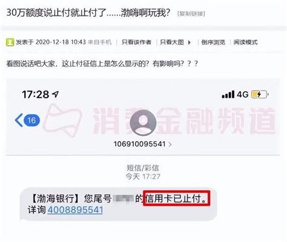Select 只看大图 option

tap(172, 42)
